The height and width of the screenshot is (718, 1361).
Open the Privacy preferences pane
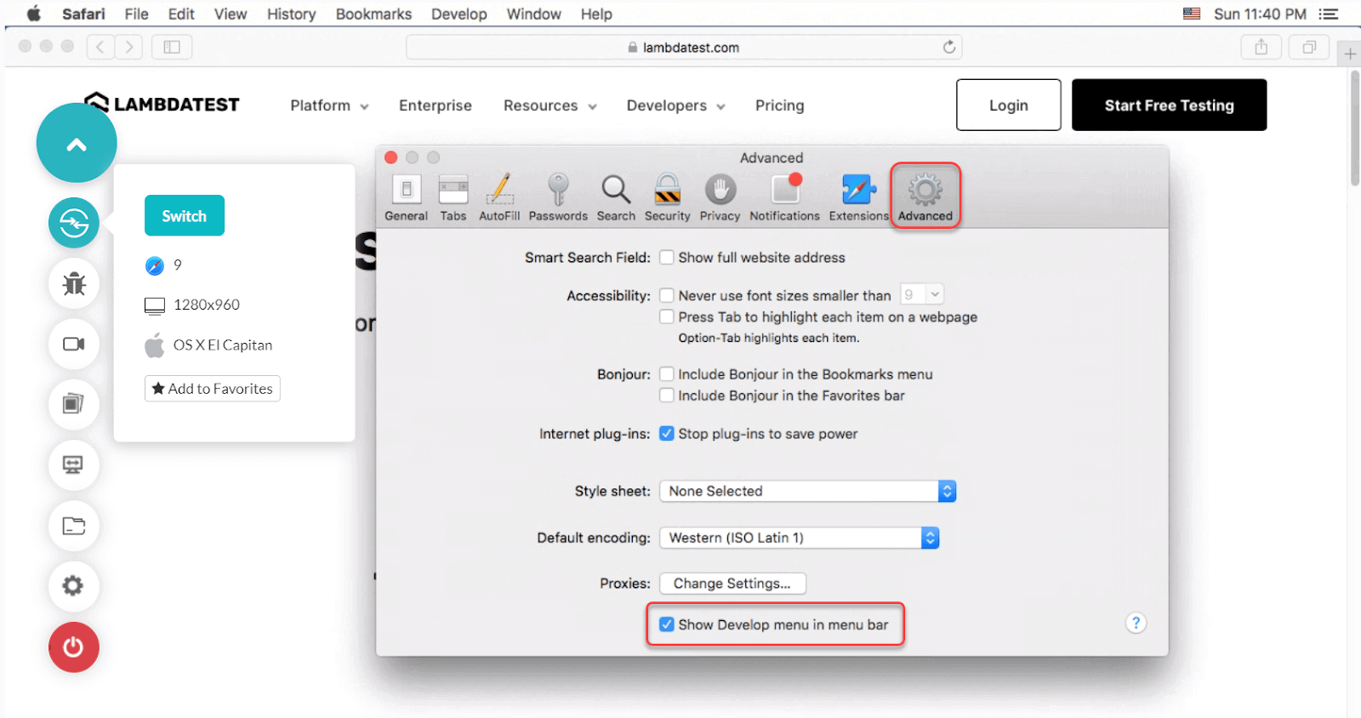[x=720, y=197]
